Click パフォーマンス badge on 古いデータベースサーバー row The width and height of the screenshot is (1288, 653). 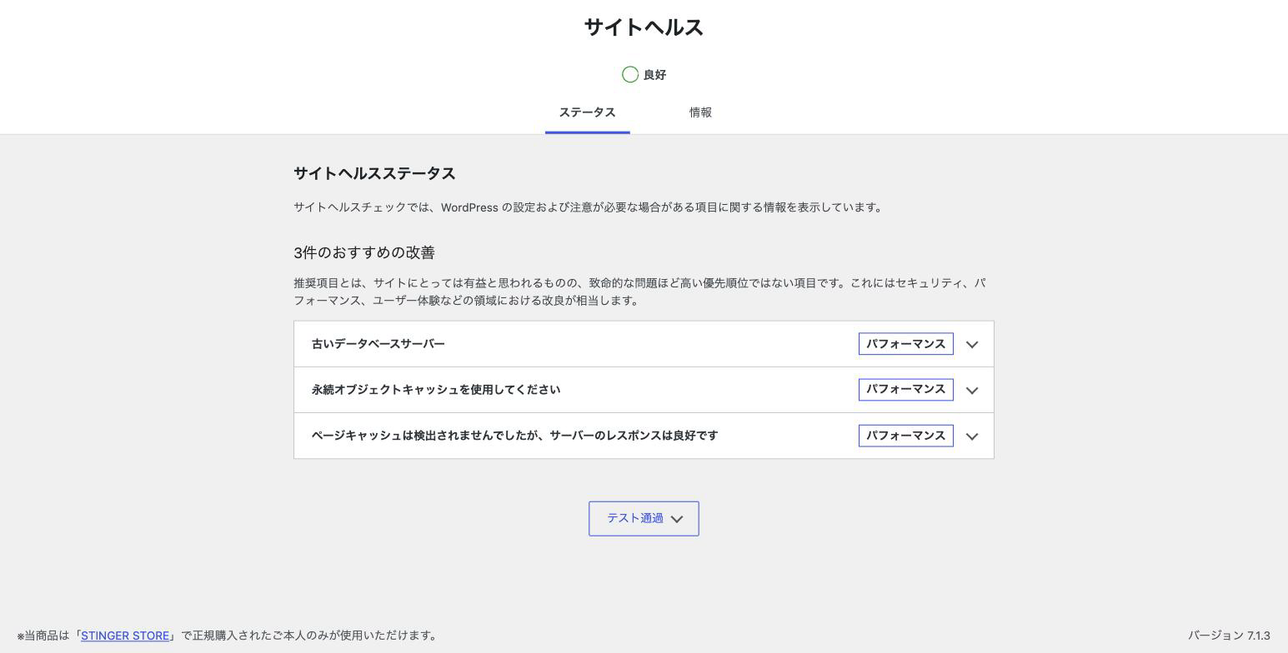click(905, 344)
